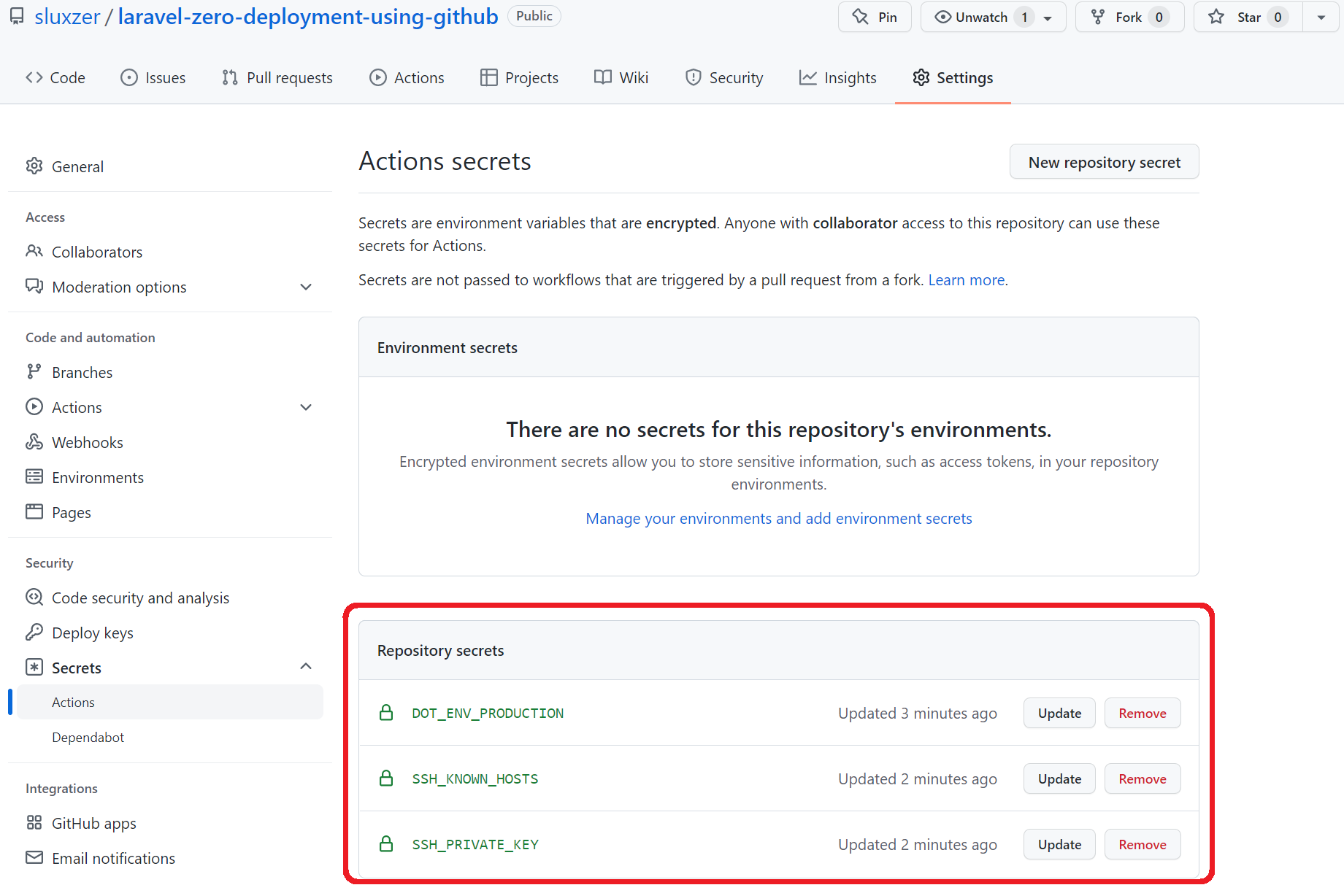Open the Insights tab
Viewport: 1344px width, 885px height.
click(x=837, y=77)
